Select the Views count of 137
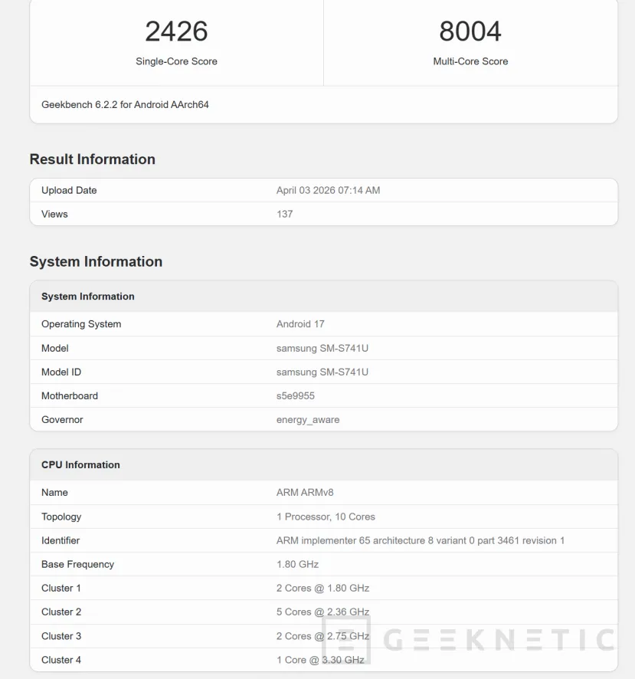Screen dimensions: 635x679 click(x=284, y=214)
